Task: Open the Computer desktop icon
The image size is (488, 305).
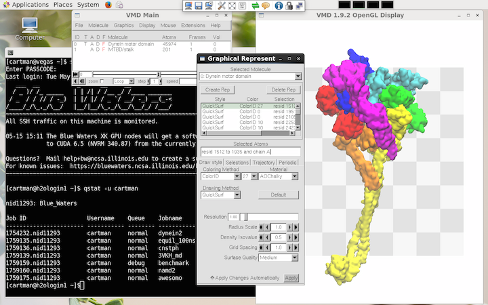Action: [x=30, y=29]
